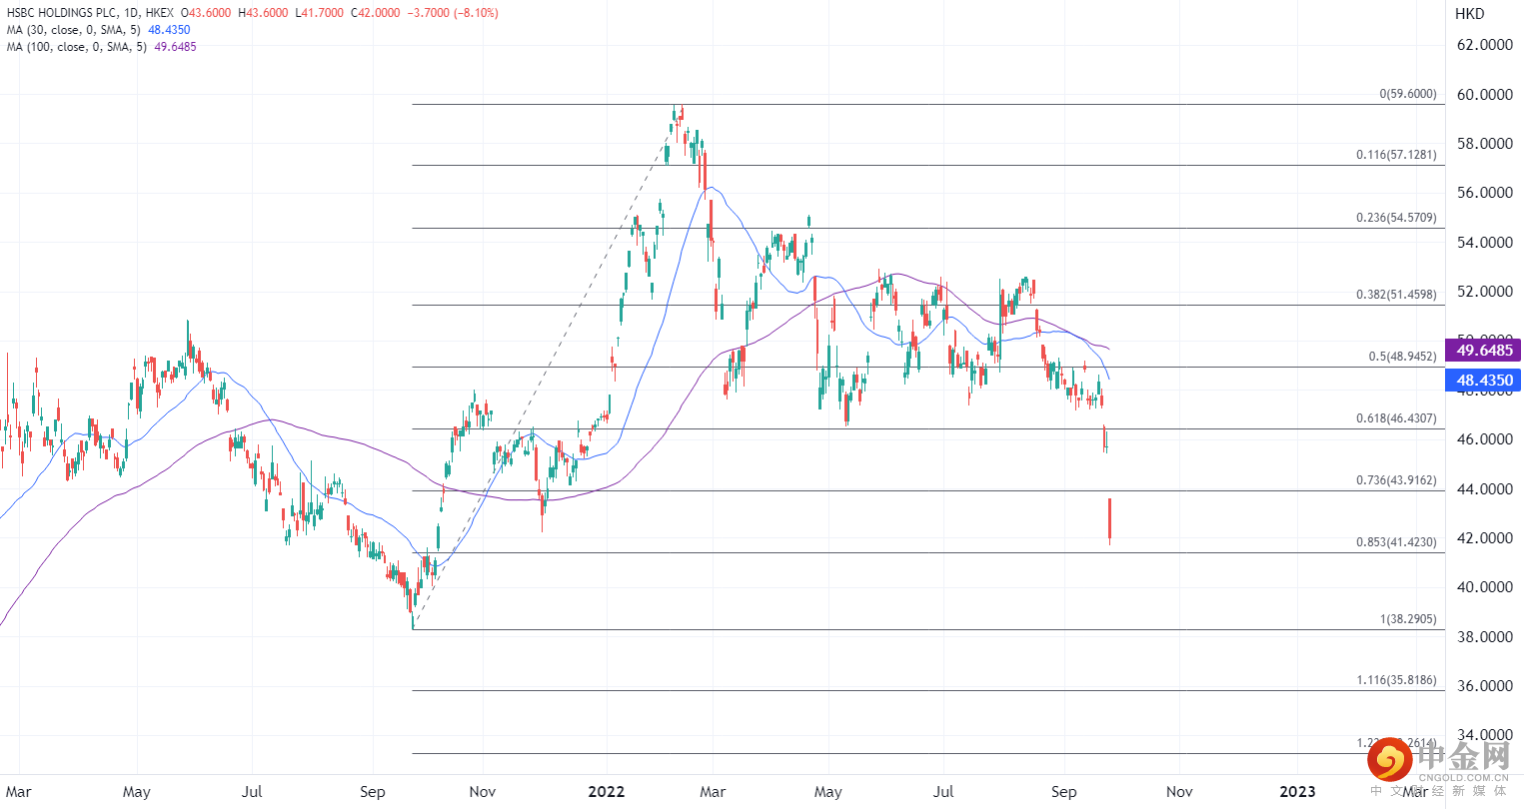Click the HKD currency label
This screenshot has height=809, width=1524.
tap(1469, 14)
